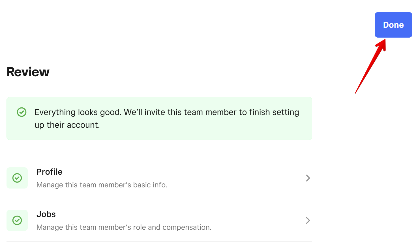
Task: Select the 'Manage this team member's basic info' text
Action: point(102,185)
